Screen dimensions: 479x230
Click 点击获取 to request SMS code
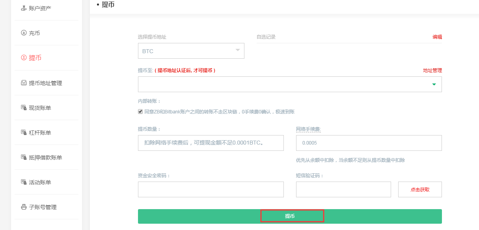(x=419, y=189)
